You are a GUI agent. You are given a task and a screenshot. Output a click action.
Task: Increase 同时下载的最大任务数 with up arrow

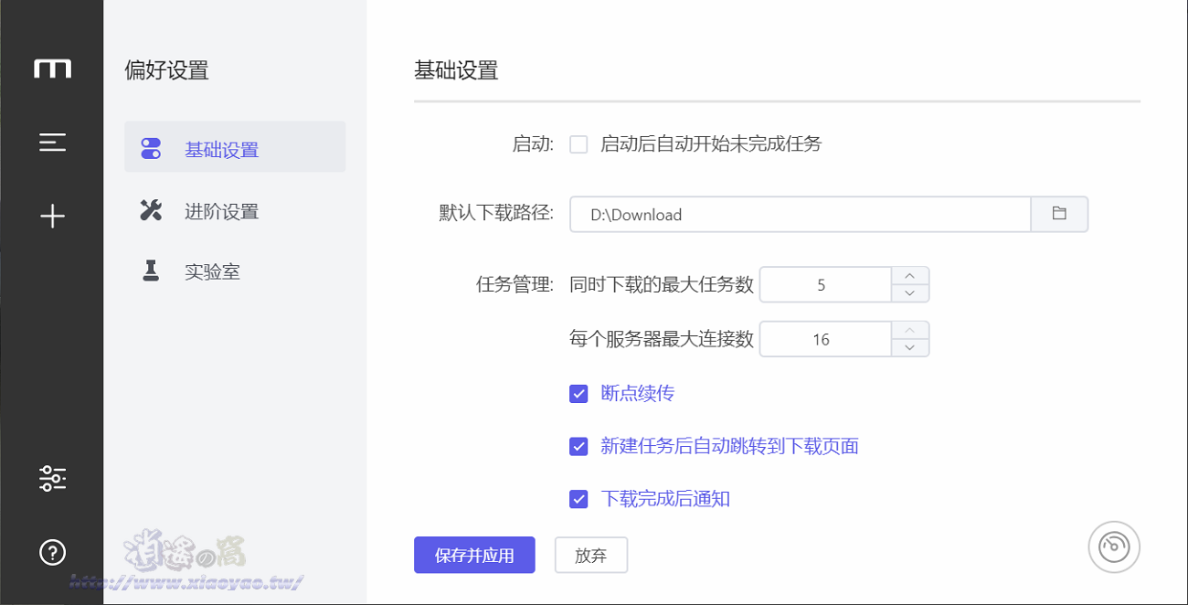point(910,274)
